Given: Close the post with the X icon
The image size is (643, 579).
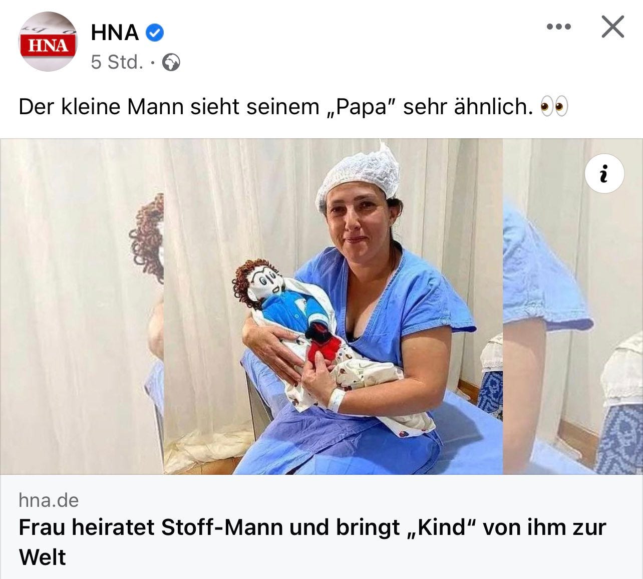Looking at the screenshot, I should coord(612,27).
